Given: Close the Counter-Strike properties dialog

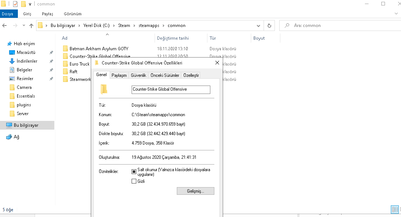Looking at the screenshot, I should (217, 63).
